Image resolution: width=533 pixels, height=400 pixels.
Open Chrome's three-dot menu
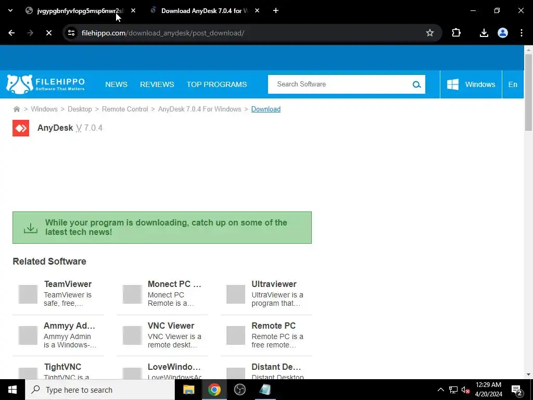522,33
